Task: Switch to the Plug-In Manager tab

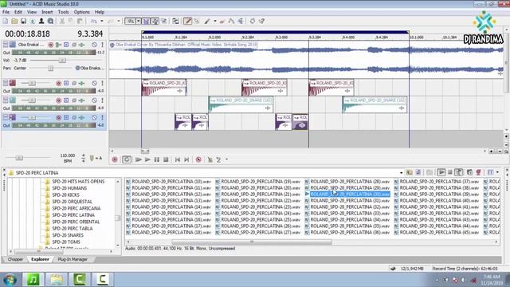Action: pos(73,259)
